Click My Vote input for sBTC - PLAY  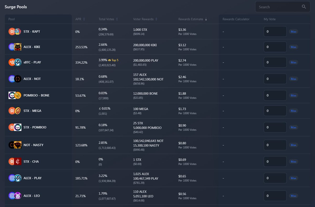pos(275,62)
